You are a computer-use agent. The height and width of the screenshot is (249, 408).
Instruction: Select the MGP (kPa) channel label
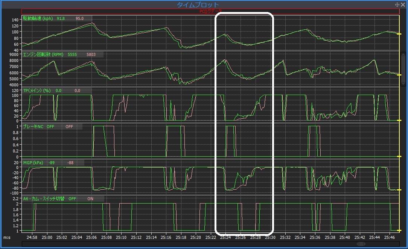pos(33,163)
